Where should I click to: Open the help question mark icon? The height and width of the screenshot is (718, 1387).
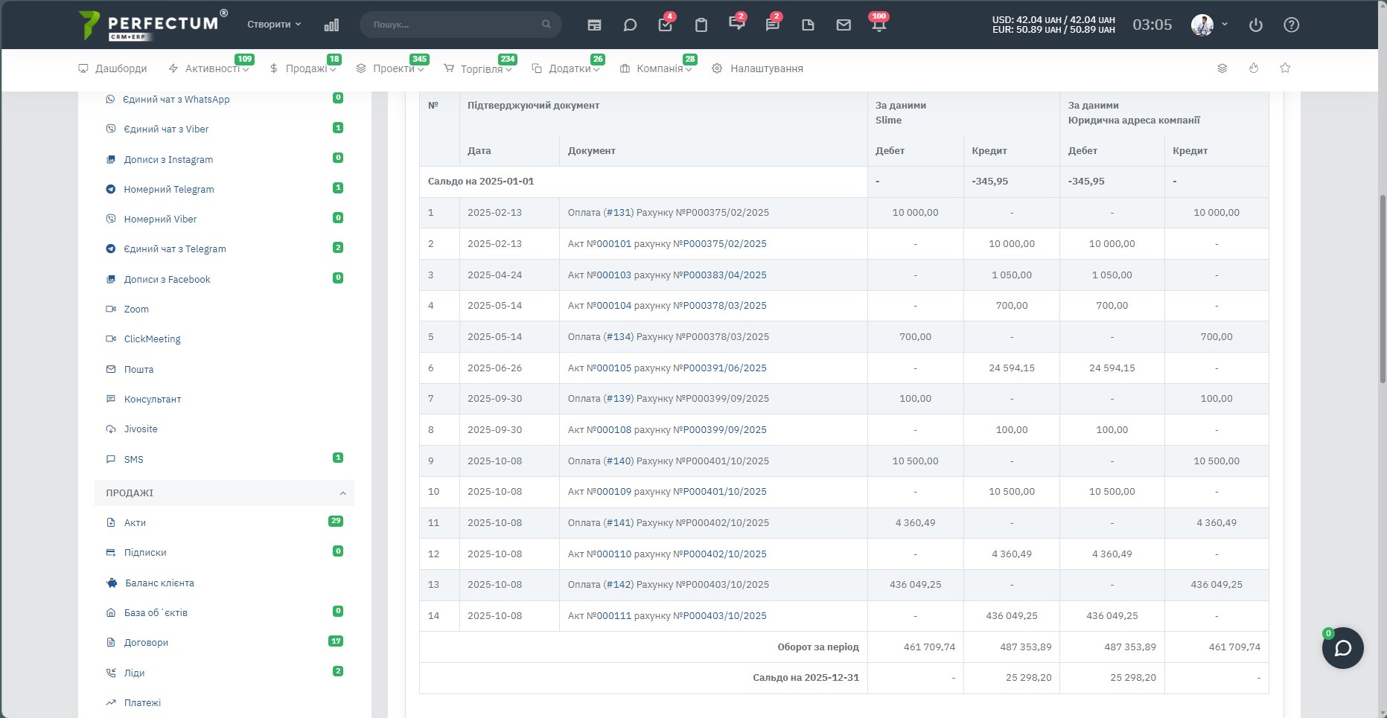[x=1292, y=25]
